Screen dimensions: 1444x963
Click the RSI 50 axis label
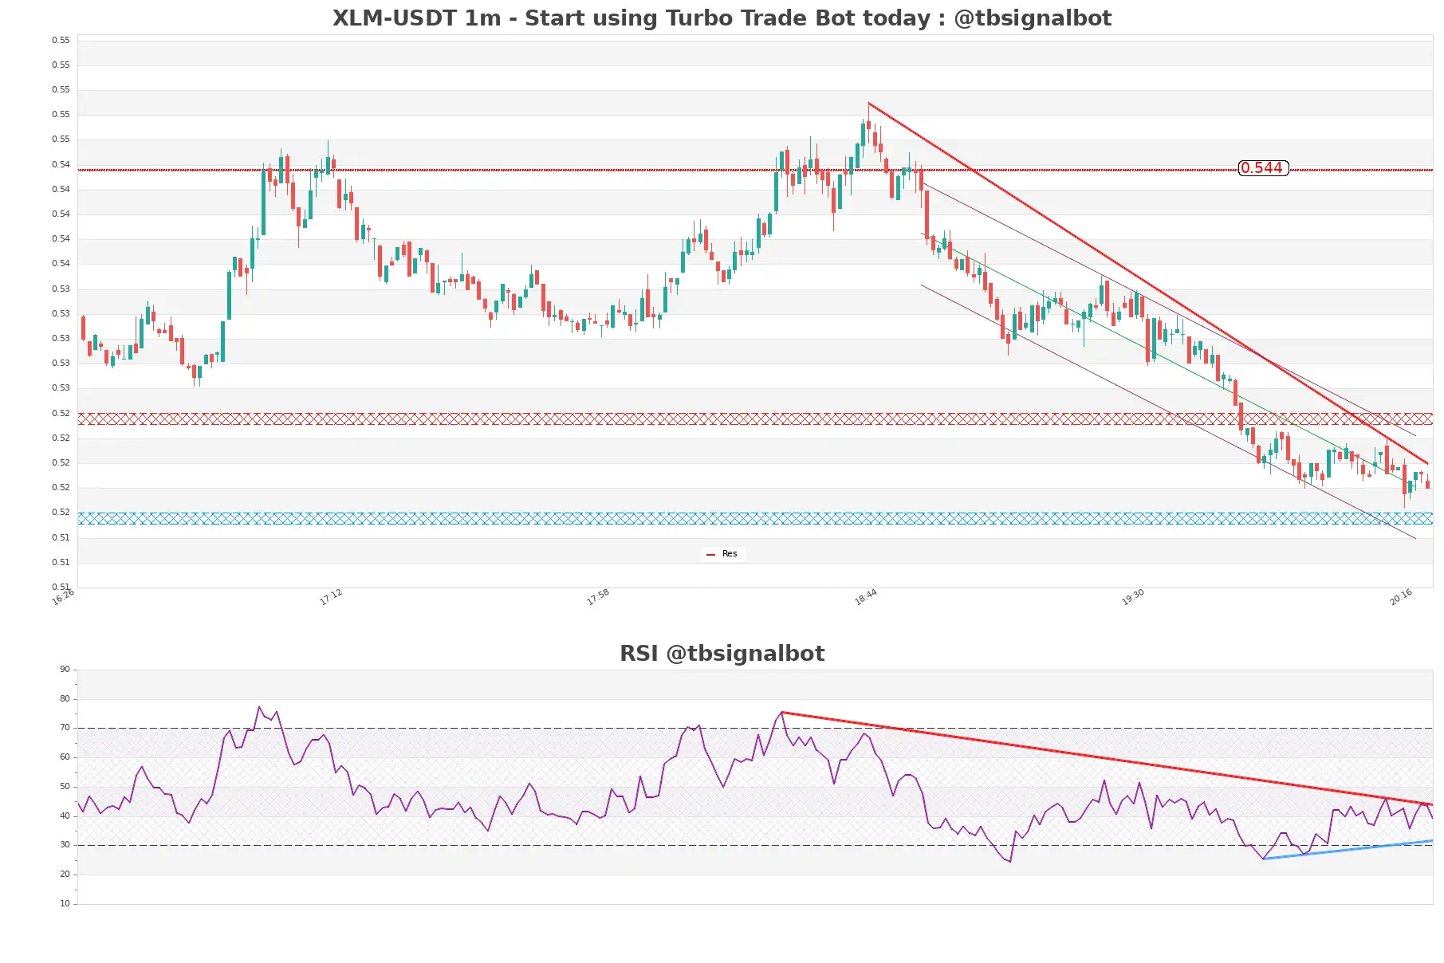pyautogui.click(x=65, y=787)
